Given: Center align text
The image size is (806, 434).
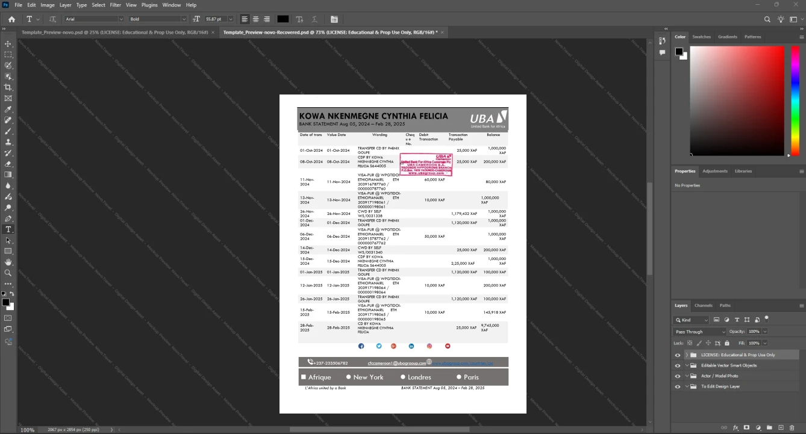Looking at the screenshot, I should click(255, 19).
